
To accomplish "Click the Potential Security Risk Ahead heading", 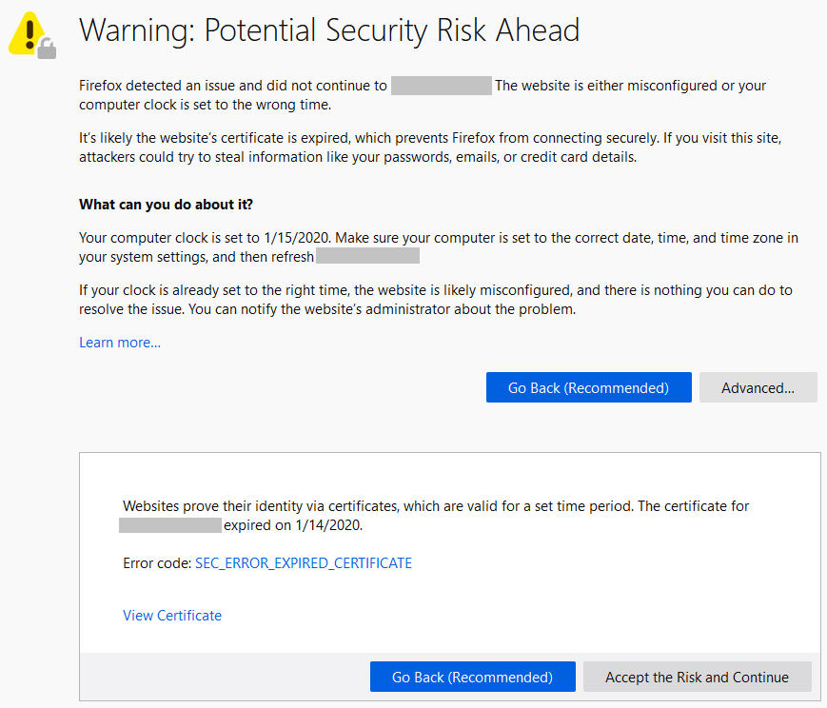I will [x=329, y=30].
